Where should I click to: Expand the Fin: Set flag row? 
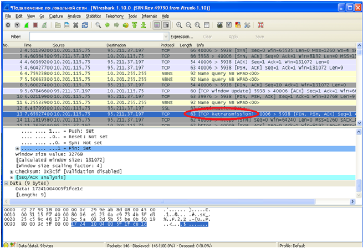(17, 148)
